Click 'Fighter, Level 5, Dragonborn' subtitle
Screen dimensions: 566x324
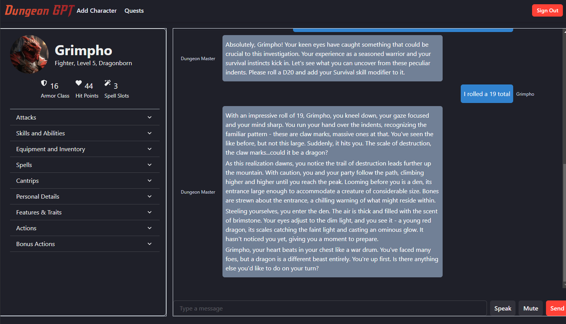(93, 63)
